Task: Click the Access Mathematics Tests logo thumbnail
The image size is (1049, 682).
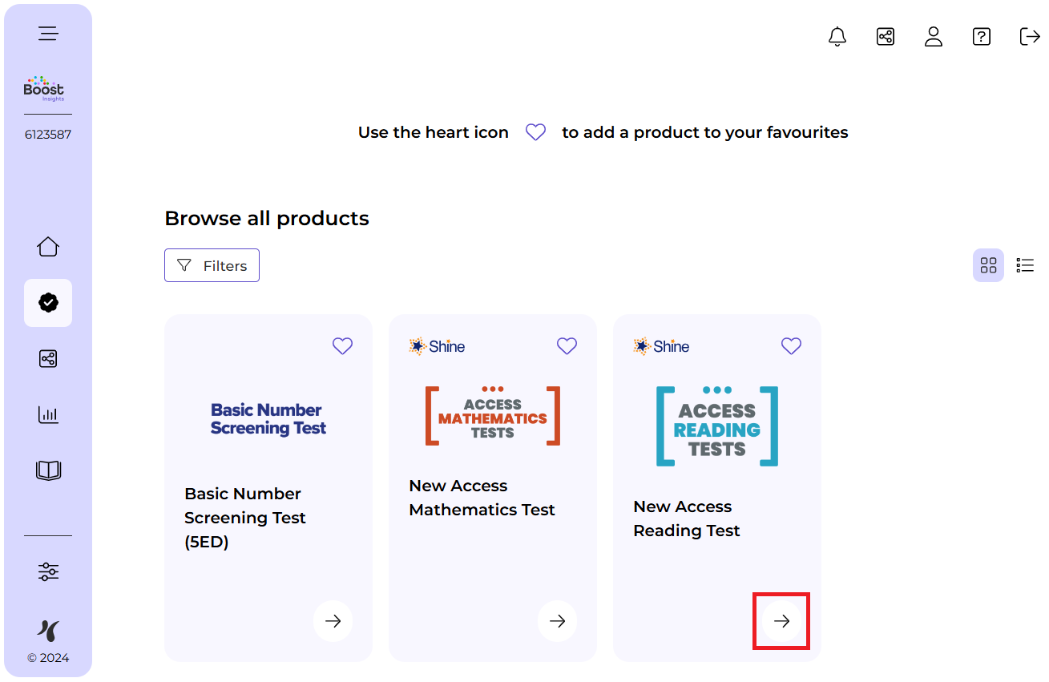Action: click(x=493, y=416)
